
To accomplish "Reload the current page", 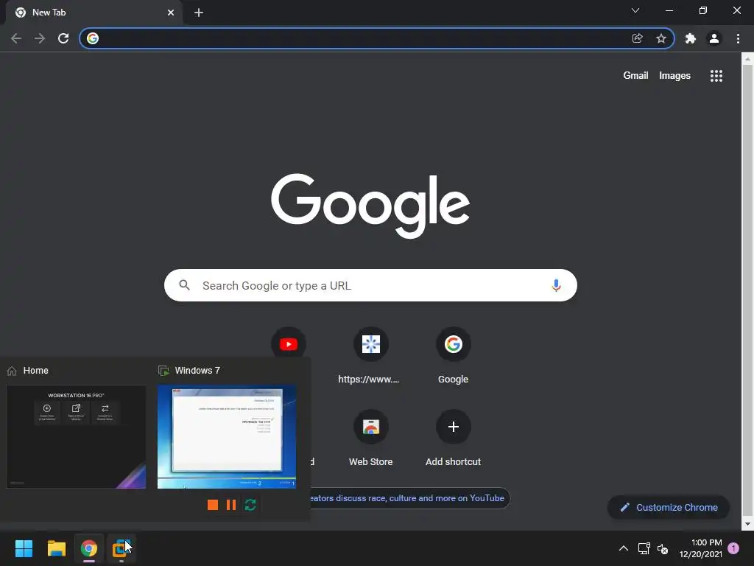I will (x=63, y=38).
